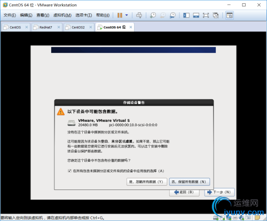Click the VMware, VMware Virtual S device name
The image size is (267, 221).
[104, 121]
